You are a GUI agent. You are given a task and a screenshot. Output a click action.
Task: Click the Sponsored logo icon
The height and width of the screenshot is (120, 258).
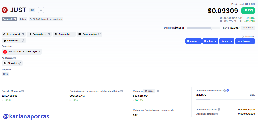coord(243,36)
